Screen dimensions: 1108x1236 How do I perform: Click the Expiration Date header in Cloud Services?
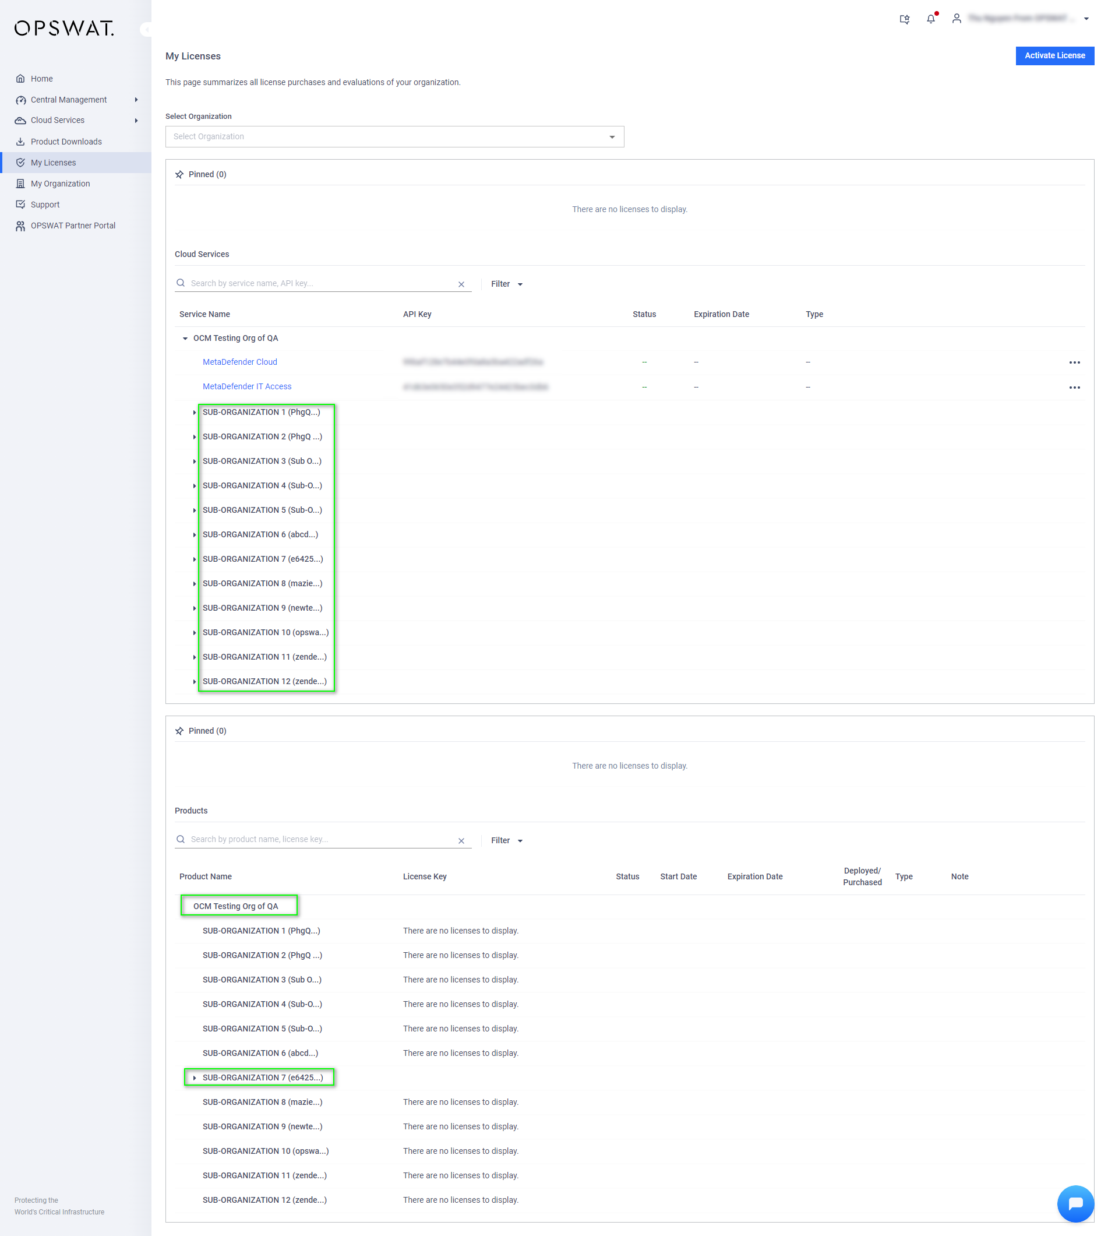point(721,315)
